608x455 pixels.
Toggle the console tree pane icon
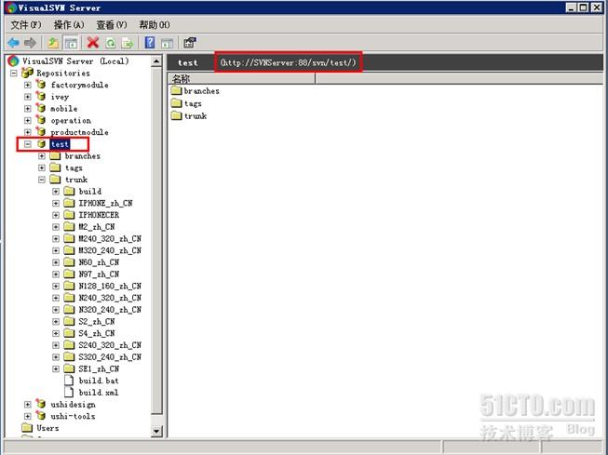pyautogui.click(x=71, y=43)
